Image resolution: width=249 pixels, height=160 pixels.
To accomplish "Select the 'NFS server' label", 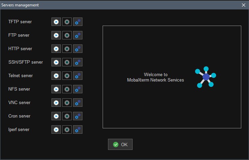I will pos(19,89).
